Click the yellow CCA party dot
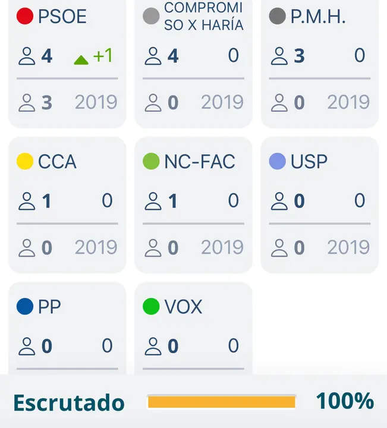 point(25,161)
